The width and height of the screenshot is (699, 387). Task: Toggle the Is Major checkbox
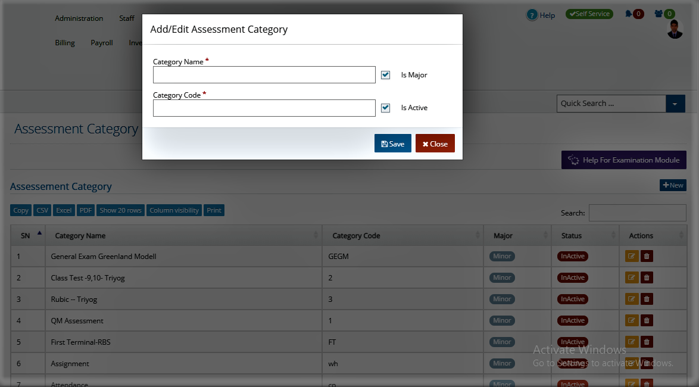point(386,75)
